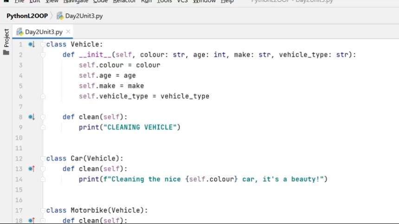399x224 pixels.
Task: Collapse the Vehicle class fold marker
Action: coord(43,45)
